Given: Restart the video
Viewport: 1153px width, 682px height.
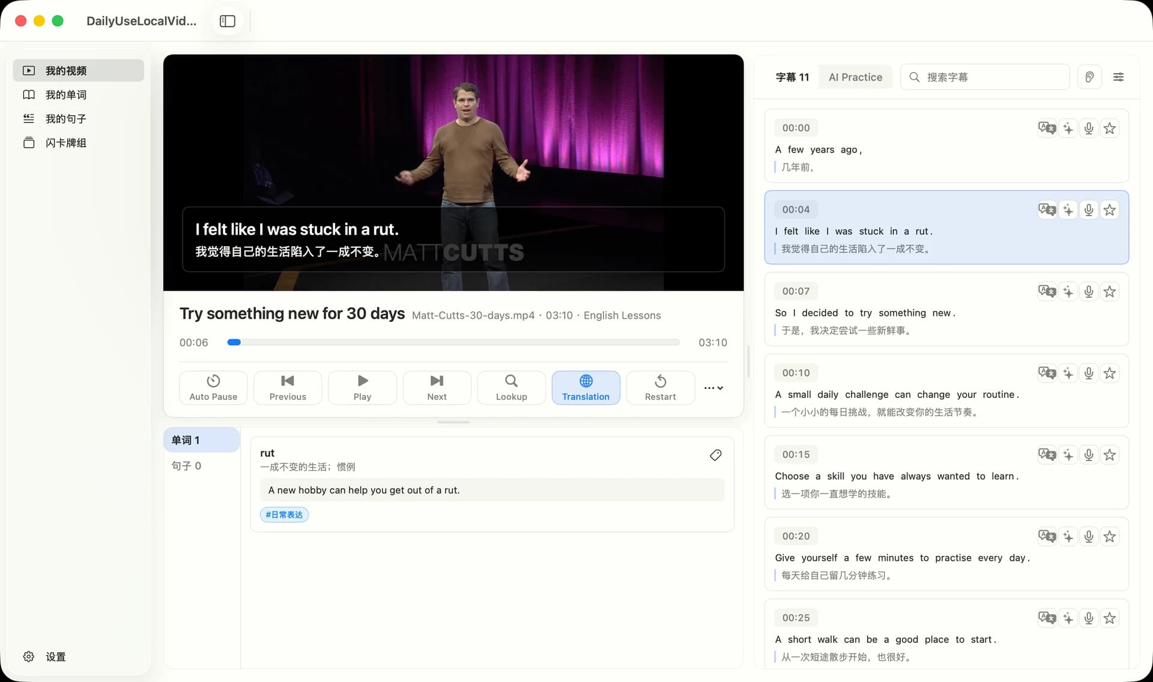Looking at the screenshot, I should click(660, 388).
